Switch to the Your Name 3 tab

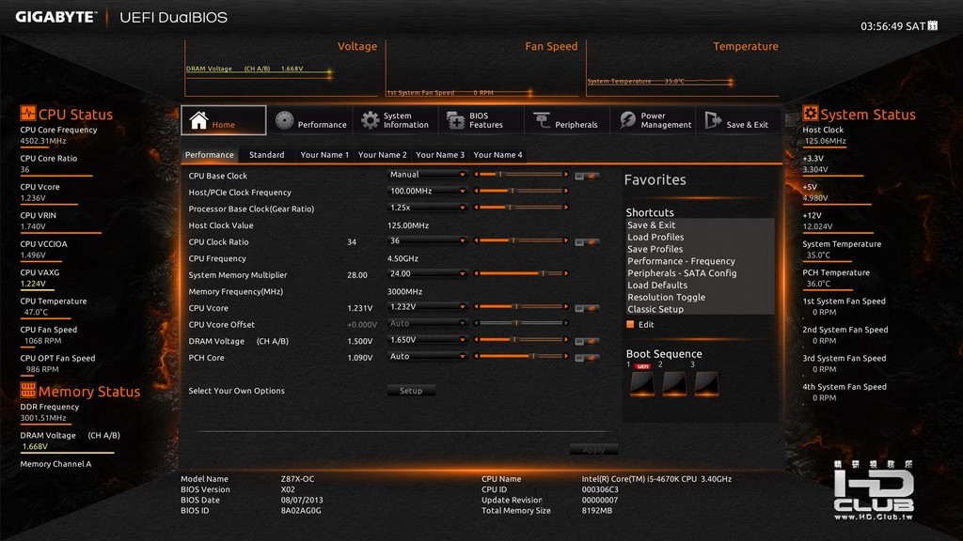(440, 155)
